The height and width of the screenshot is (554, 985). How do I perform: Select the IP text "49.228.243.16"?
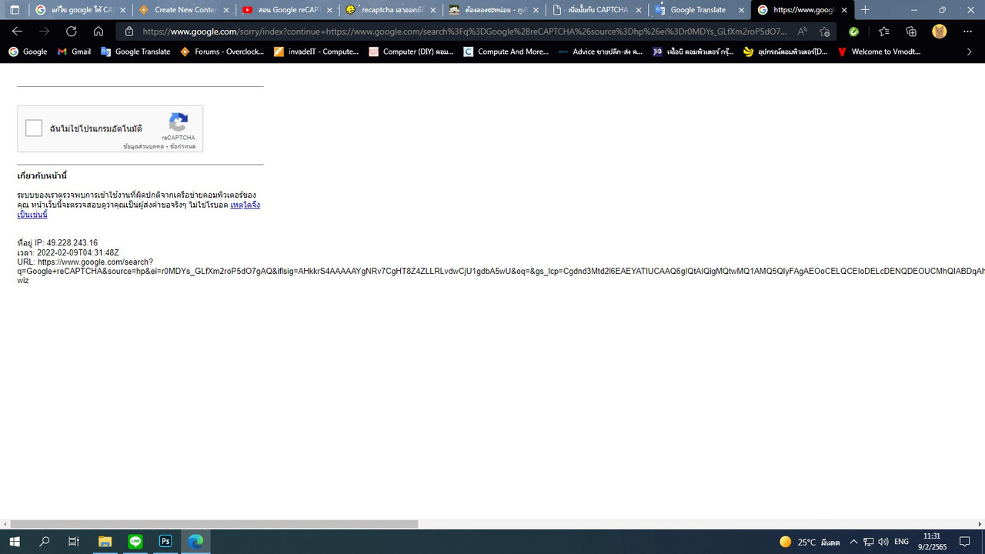point(72,243)
